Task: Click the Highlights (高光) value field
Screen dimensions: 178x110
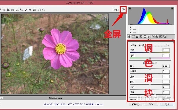Action: pyautogui.click(x=166, y=76)
